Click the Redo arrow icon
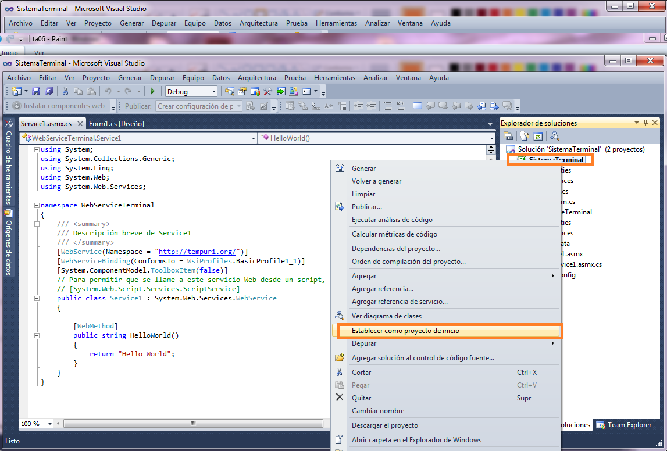This screenshot has height=451, width=667. coord(128,91)
